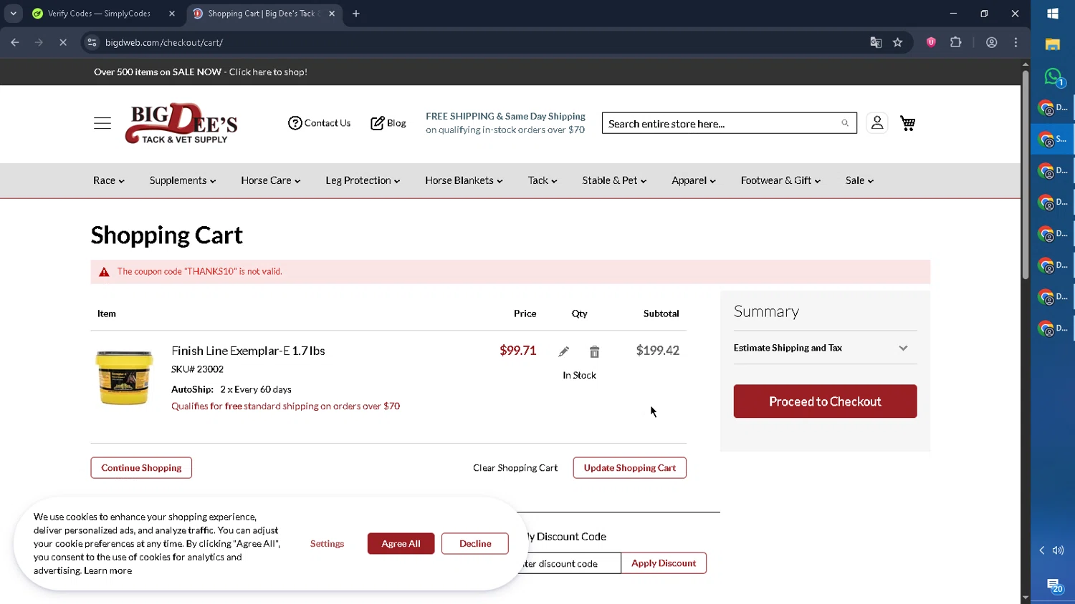
Task: Click the Big Dee's Tack & Vet Supply logo
Action: [181, 123]
